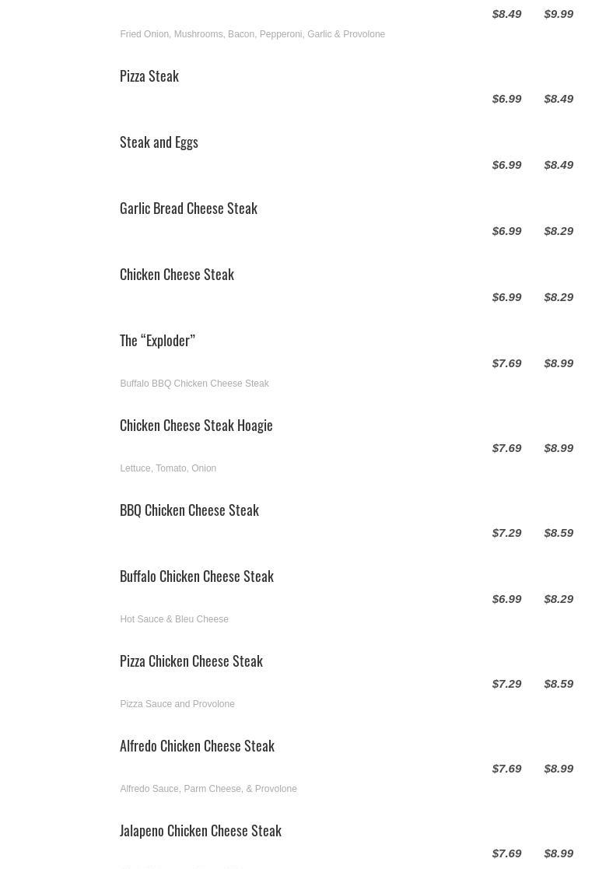The width and height of the screenshot is (599, 869).
Task: Click the Lettuce, Tomato, Onion description
Action: coord(168,468)
